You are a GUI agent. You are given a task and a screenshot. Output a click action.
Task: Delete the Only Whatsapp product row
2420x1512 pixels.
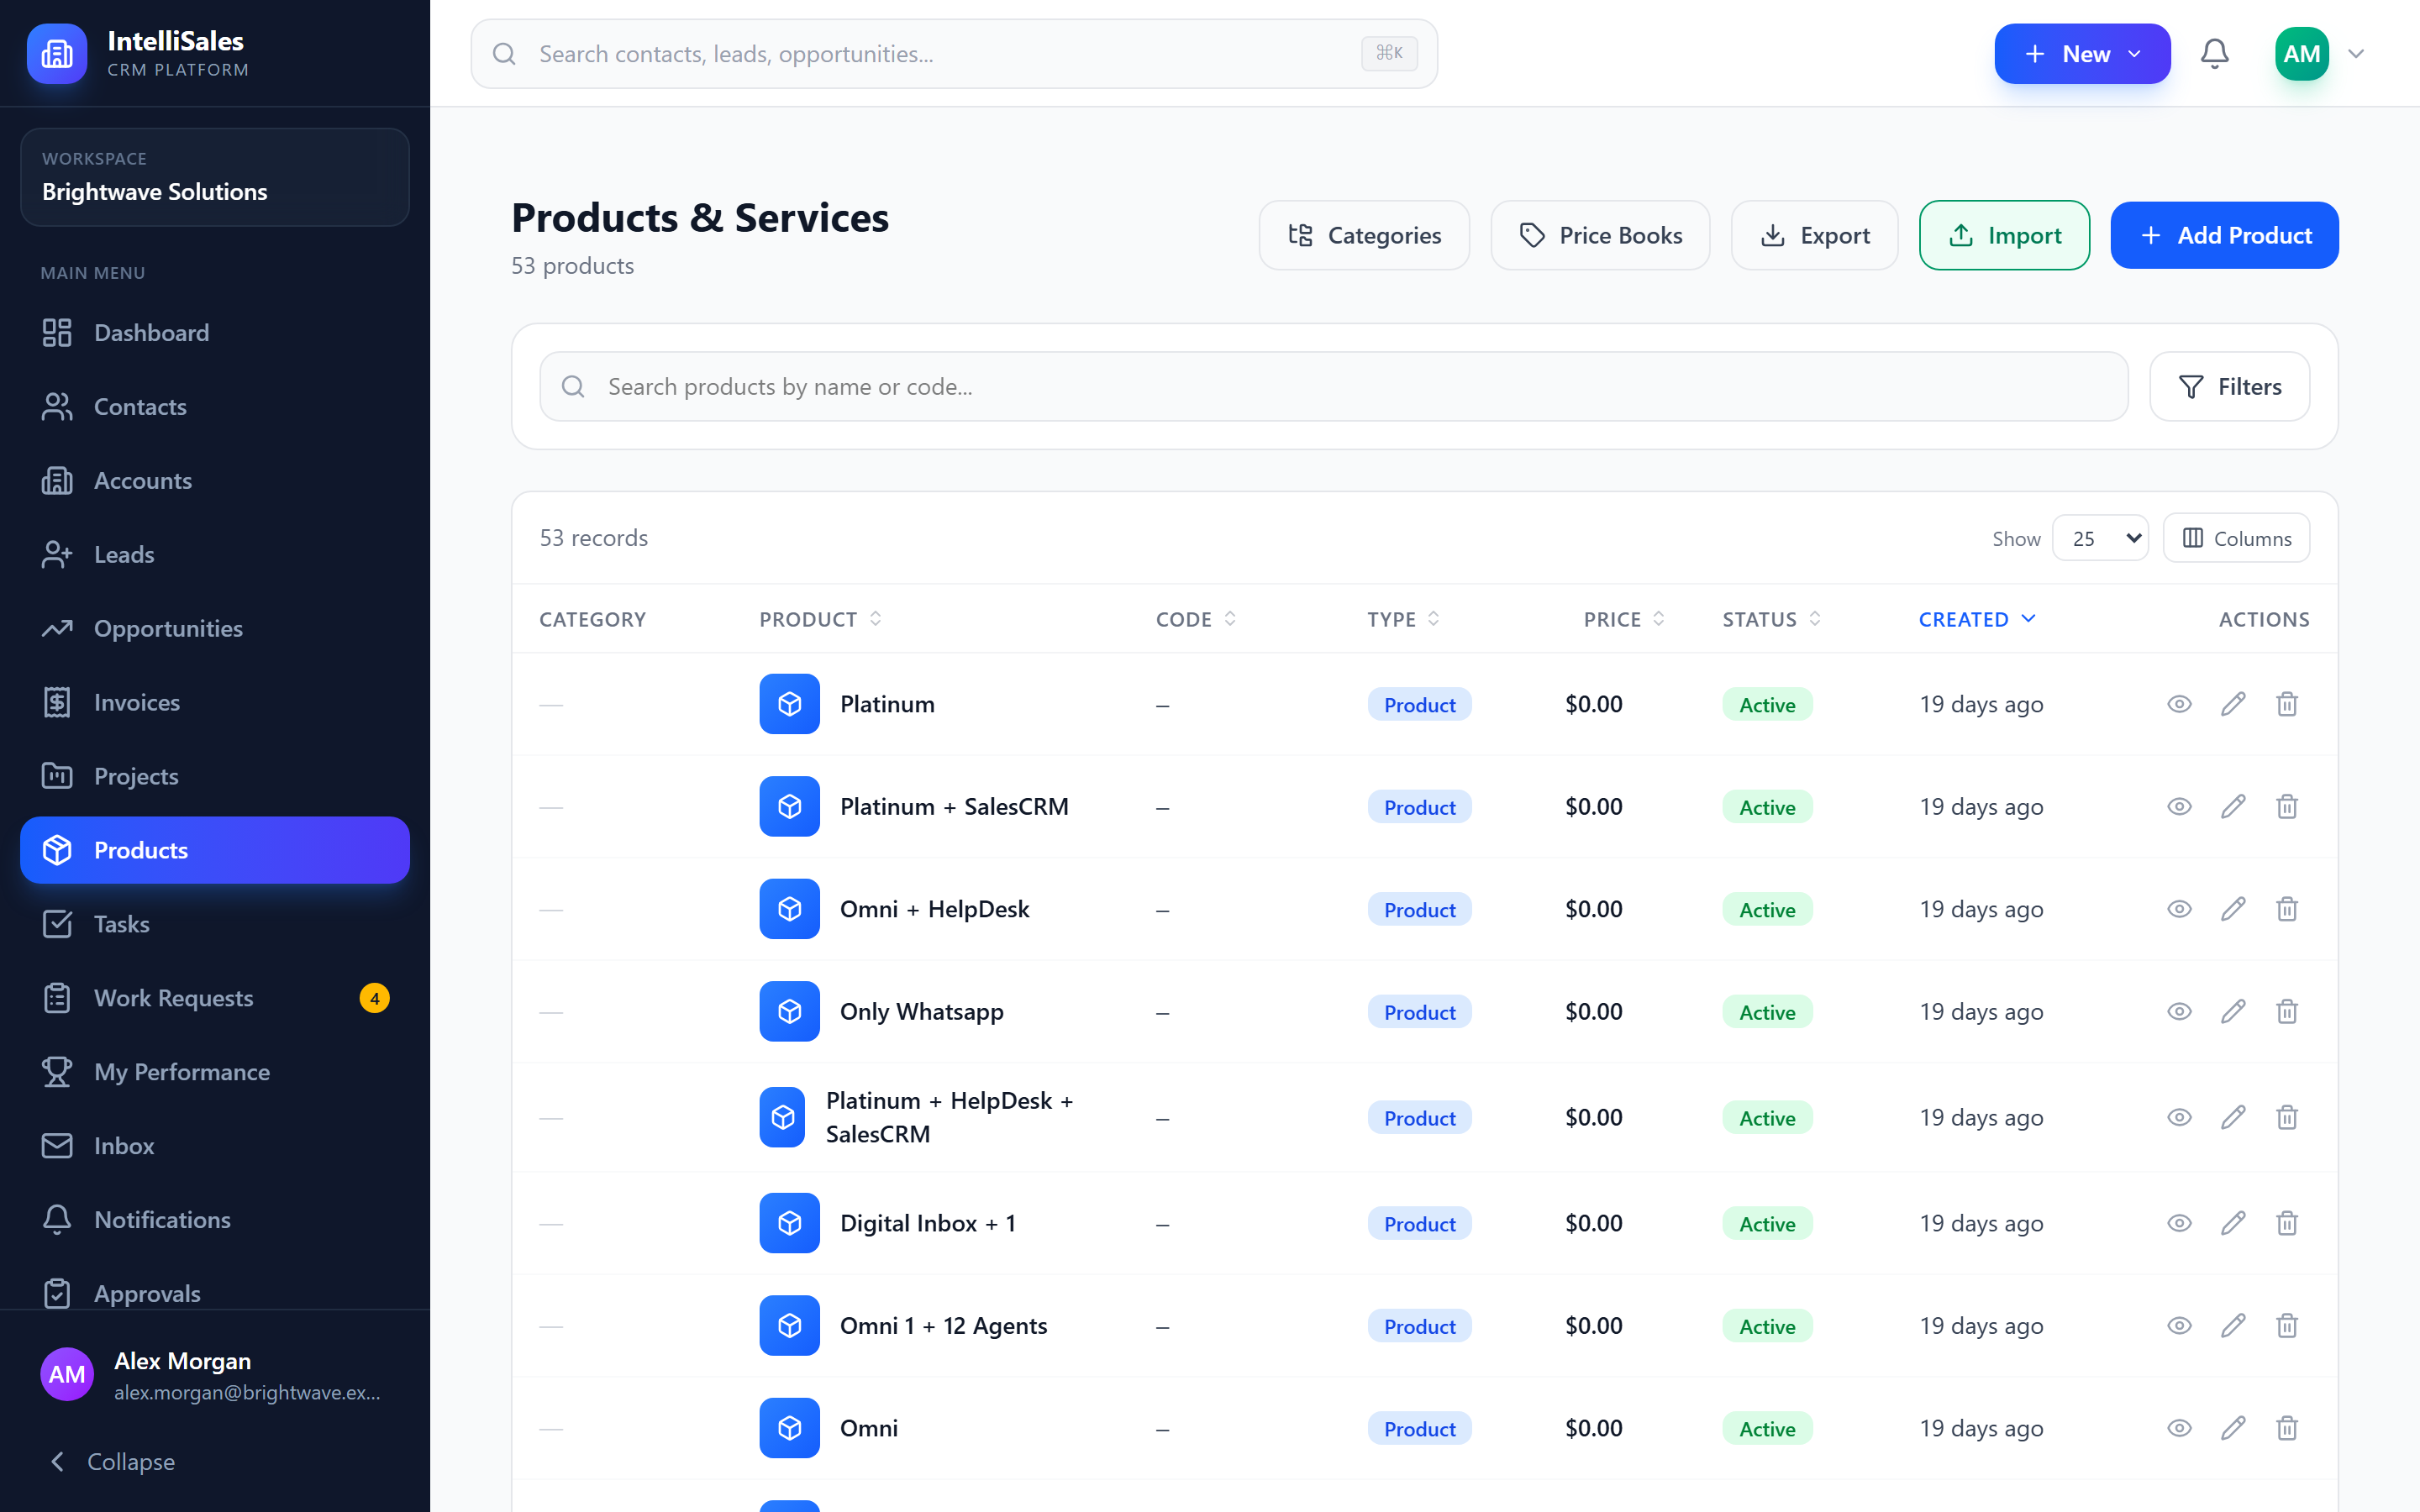pyautogui.click(x=2287, y=1011)
